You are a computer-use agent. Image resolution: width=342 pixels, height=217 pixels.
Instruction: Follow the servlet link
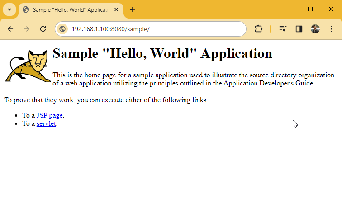(x=46, y=123)
